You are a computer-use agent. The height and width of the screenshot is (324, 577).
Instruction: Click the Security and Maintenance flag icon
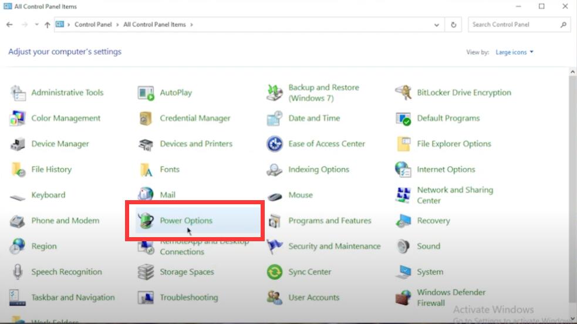point(275,247)
